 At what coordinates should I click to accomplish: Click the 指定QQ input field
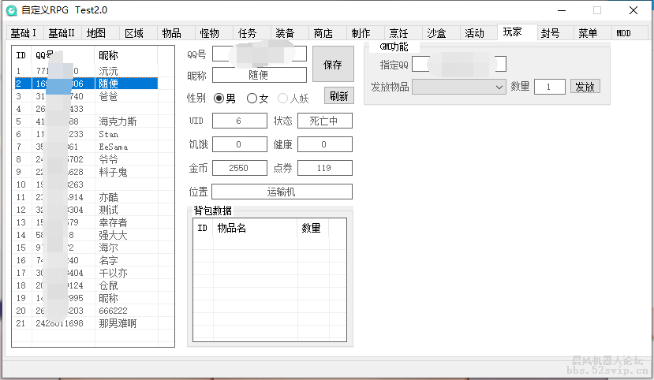[458, 64]
